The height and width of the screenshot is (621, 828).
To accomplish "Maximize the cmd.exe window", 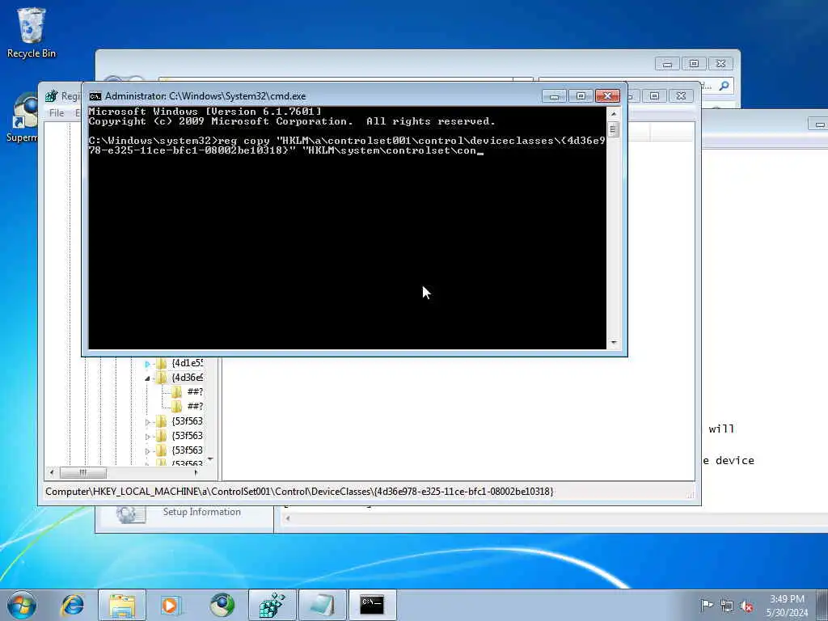I will pos(581,96).
